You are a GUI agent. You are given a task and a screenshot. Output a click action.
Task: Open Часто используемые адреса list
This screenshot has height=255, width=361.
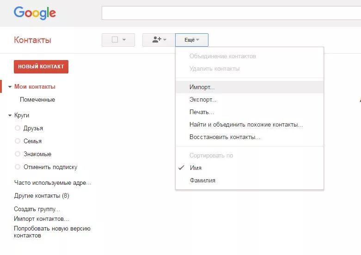53,183
